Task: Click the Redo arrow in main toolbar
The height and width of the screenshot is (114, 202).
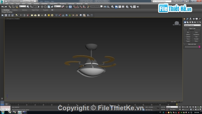Action: (6, 7)
